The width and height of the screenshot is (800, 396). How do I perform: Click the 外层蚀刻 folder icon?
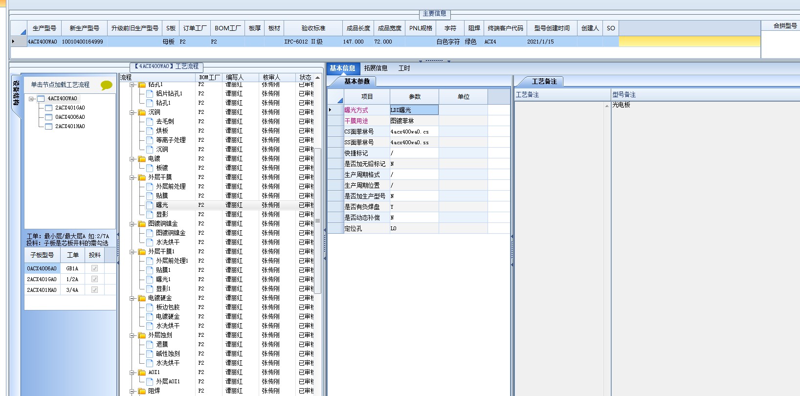point(142,335)
